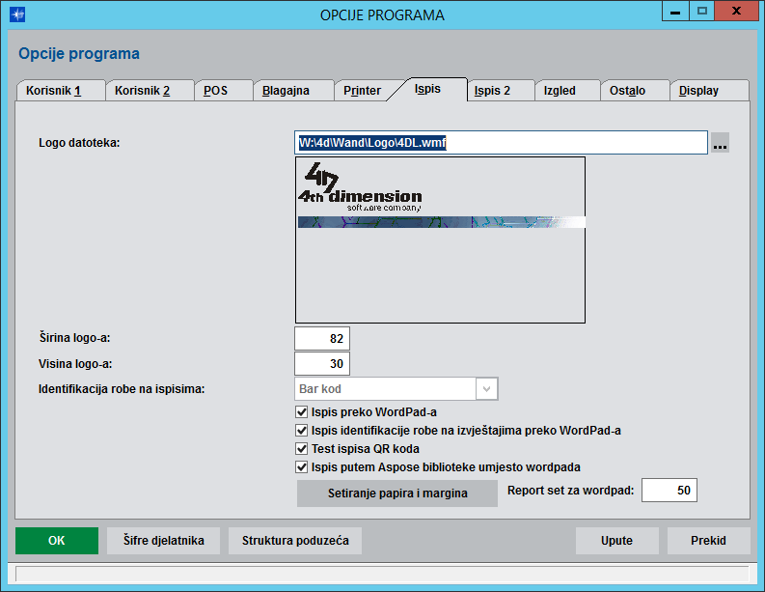The image size is (765, 592).
Task: Click the application icon in title bar
Action: pos(17,14)
